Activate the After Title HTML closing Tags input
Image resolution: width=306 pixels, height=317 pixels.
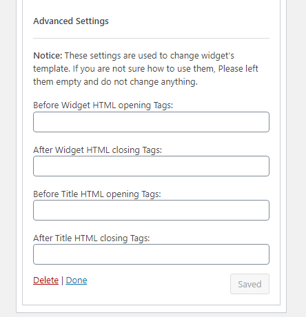tap(151, 254)
